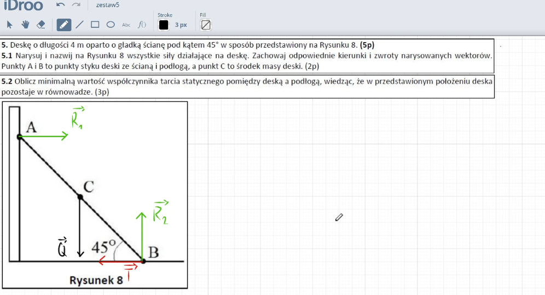Click point B at the floor contact
The image size is (545, 295).
coord(143,261)
